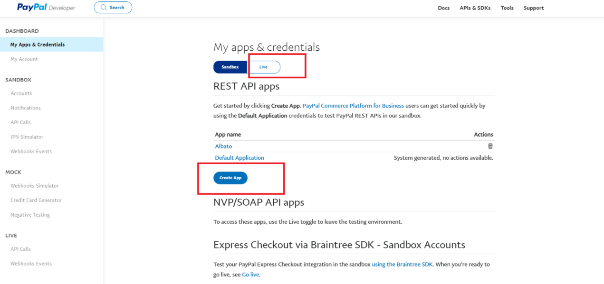Expand the Tools menu in header
Viewport: 604px width, 284px height.
(x=507, y=8)
